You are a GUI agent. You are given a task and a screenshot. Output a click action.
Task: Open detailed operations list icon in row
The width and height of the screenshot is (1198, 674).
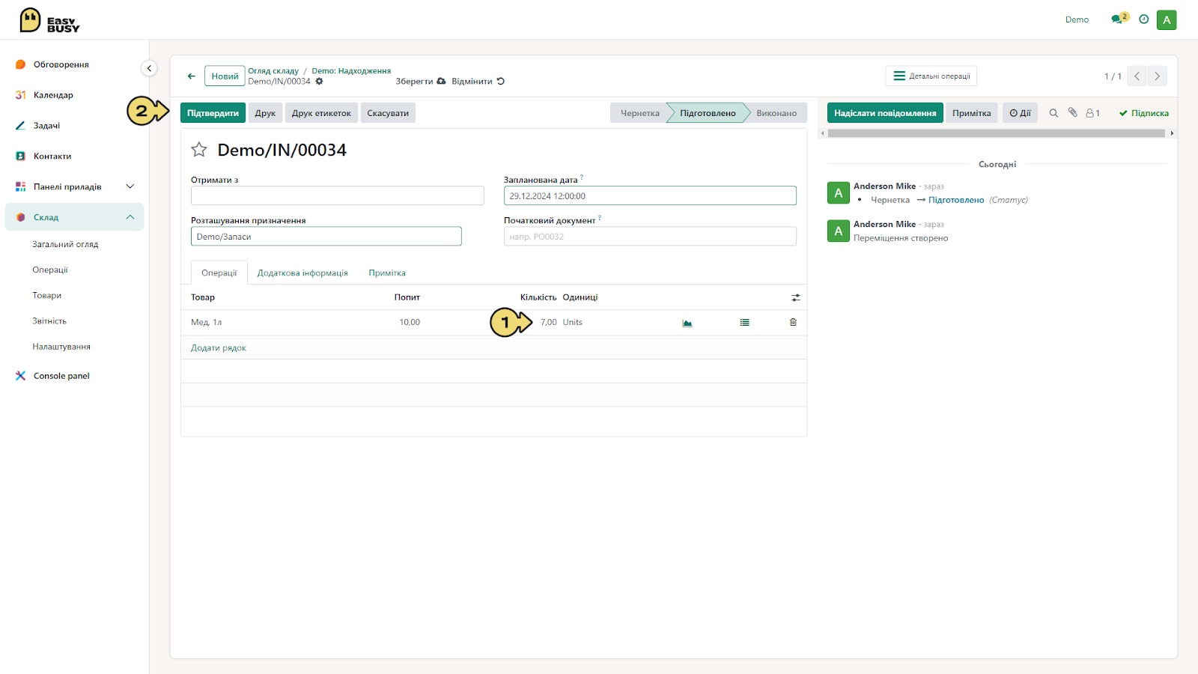745,323
